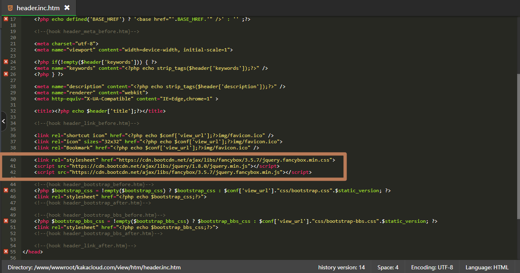Click the hook header_bootstrap_after.htm comment

point(93,203)
